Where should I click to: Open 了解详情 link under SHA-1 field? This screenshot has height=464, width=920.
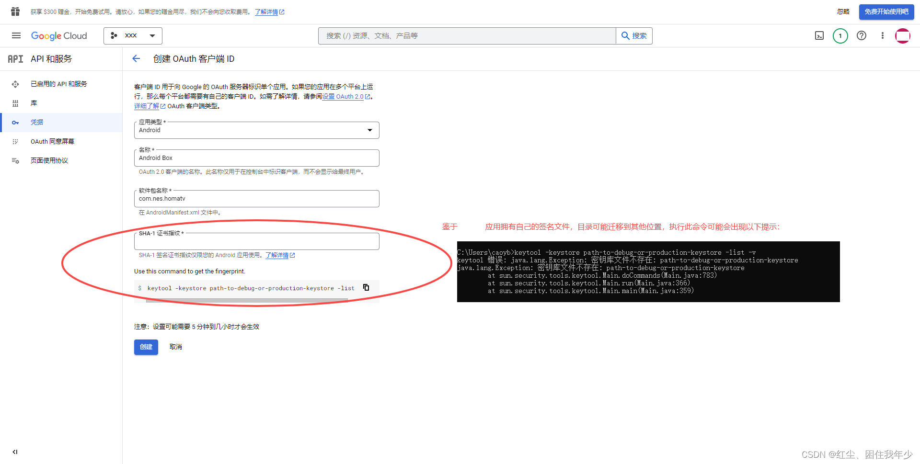(x=280, y=255)
